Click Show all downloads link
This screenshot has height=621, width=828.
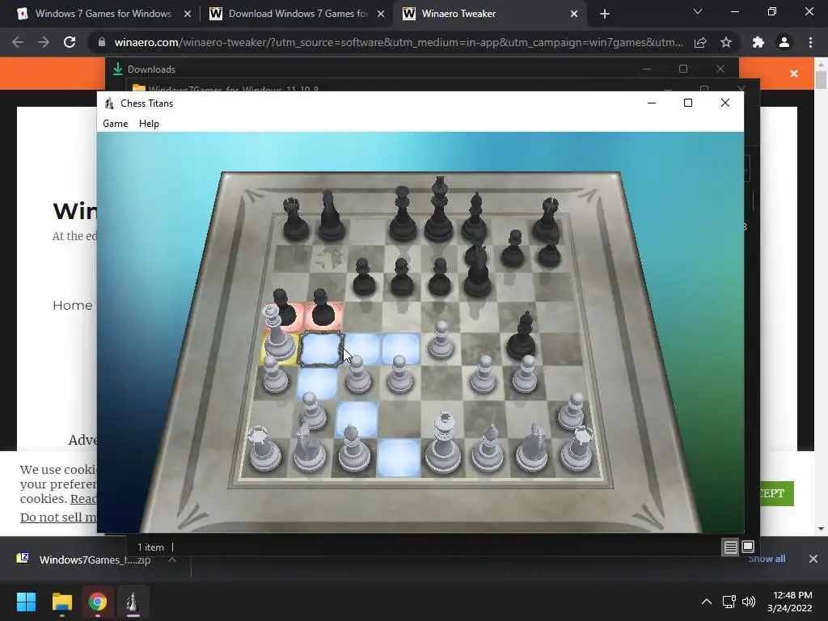pyautogui.click(x=767, y=559)
